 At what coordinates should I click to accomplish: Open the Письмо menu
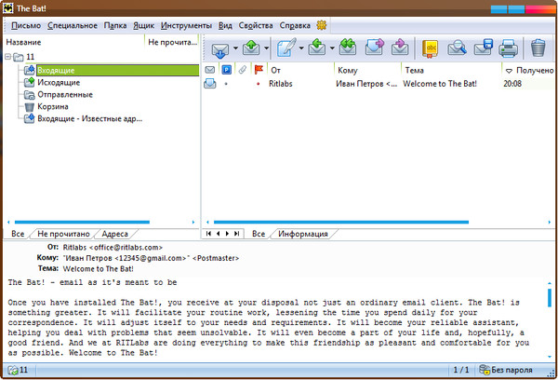tap(26, 26)
